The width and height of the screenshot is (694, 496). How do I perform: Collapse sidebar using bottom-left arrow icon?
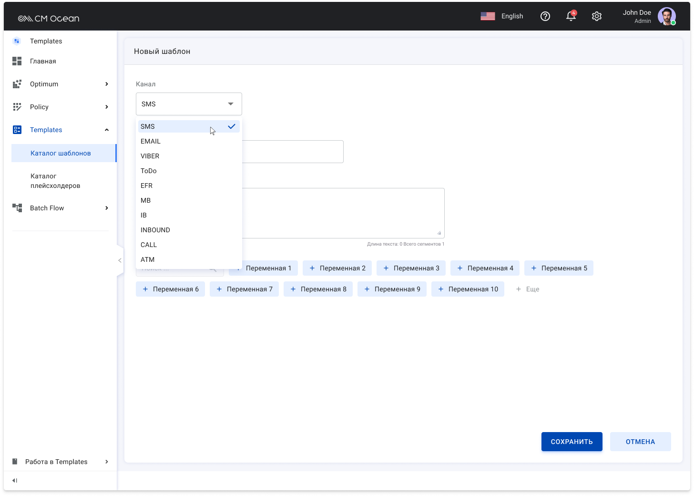pyautogui.click(x=15, y=480)
